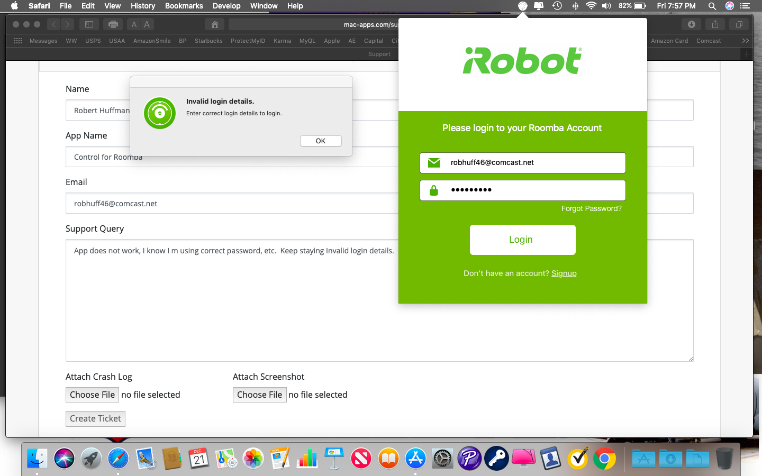Expand the Favorites bar overflow chevron
Image resolution: width=762 pixels, height=476 pixels.
click(746, 41)
